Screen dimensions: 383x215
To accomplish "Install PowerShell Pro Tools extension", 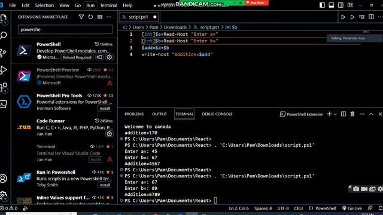I will [105, 108].
